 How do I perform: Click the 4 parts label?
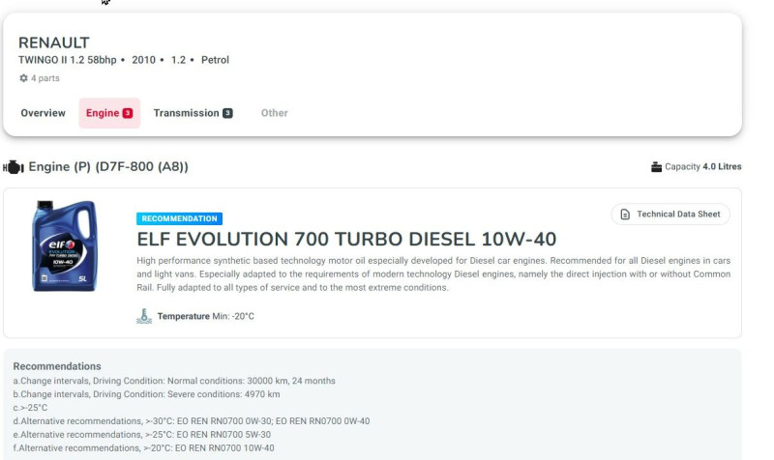[x=45, y=78]
